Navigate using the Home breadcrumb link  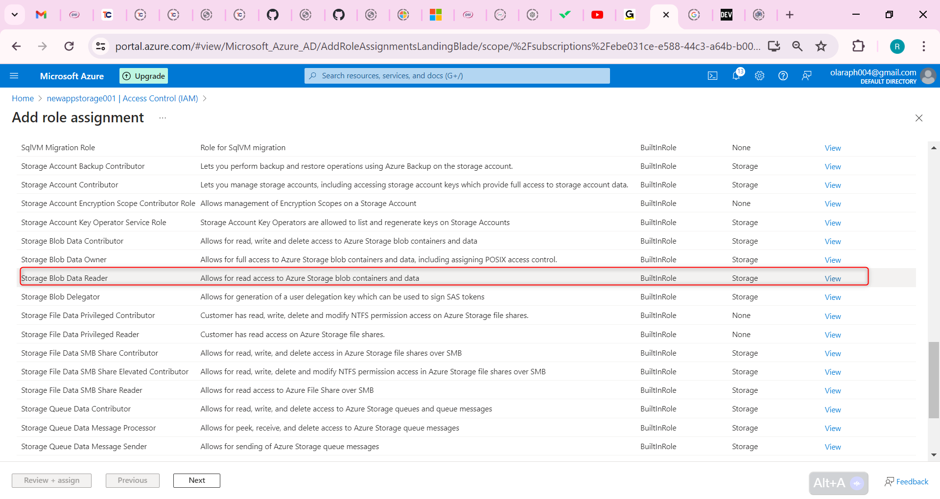tap(23, 98)
